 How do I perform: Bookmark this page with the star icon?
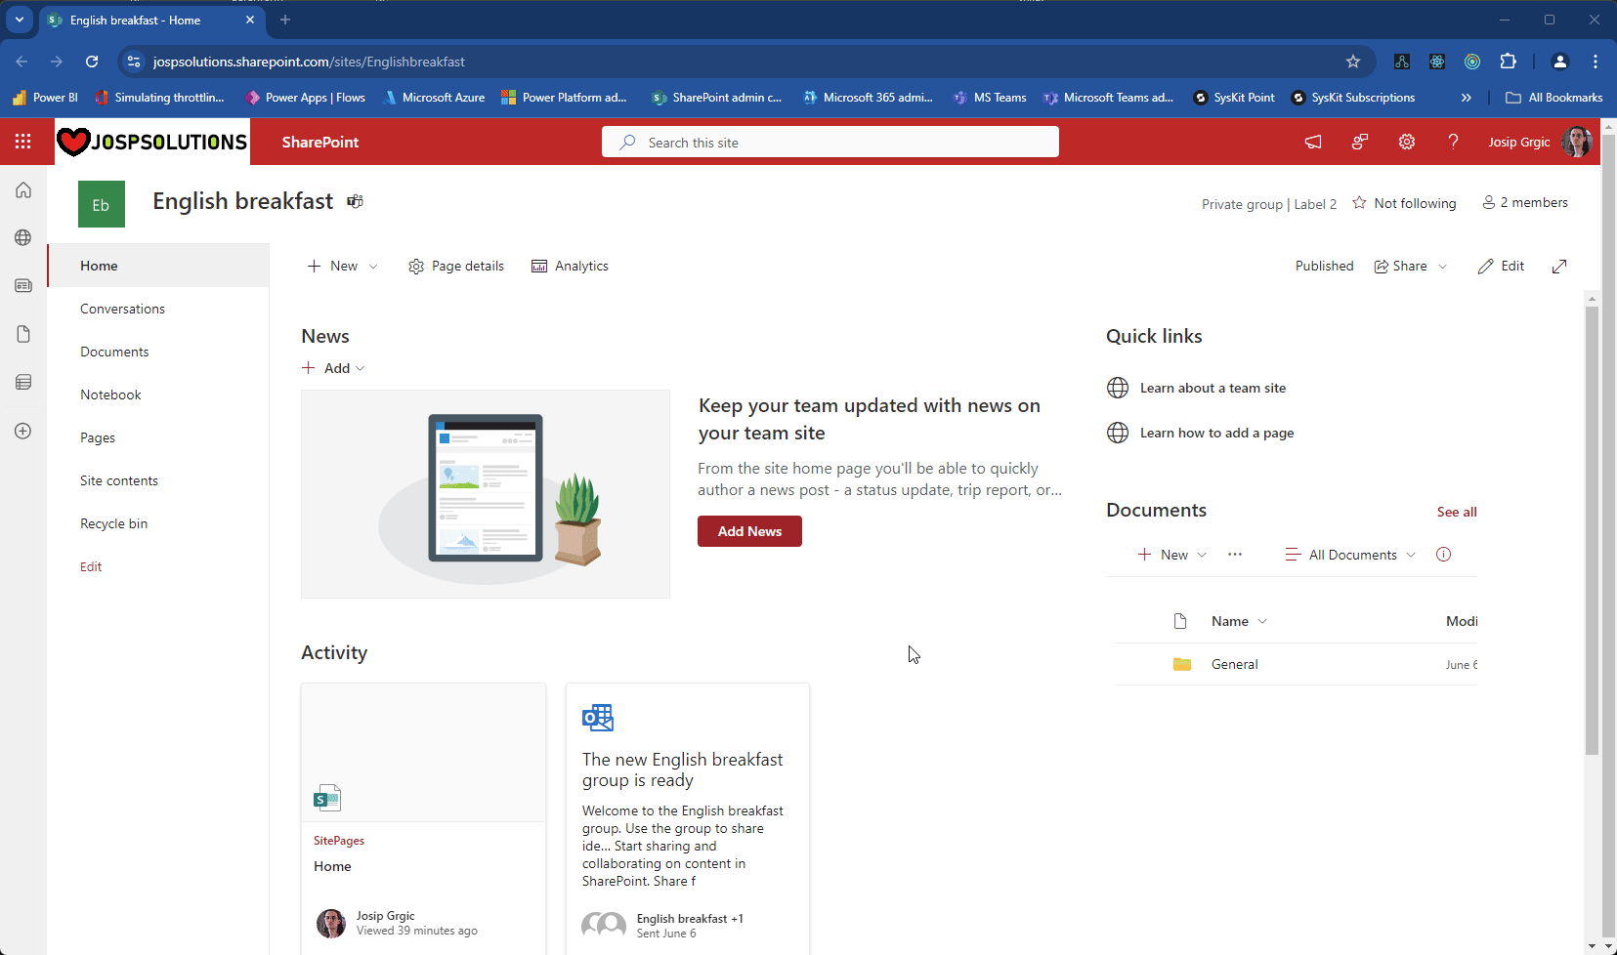[x=1353, y=62]
